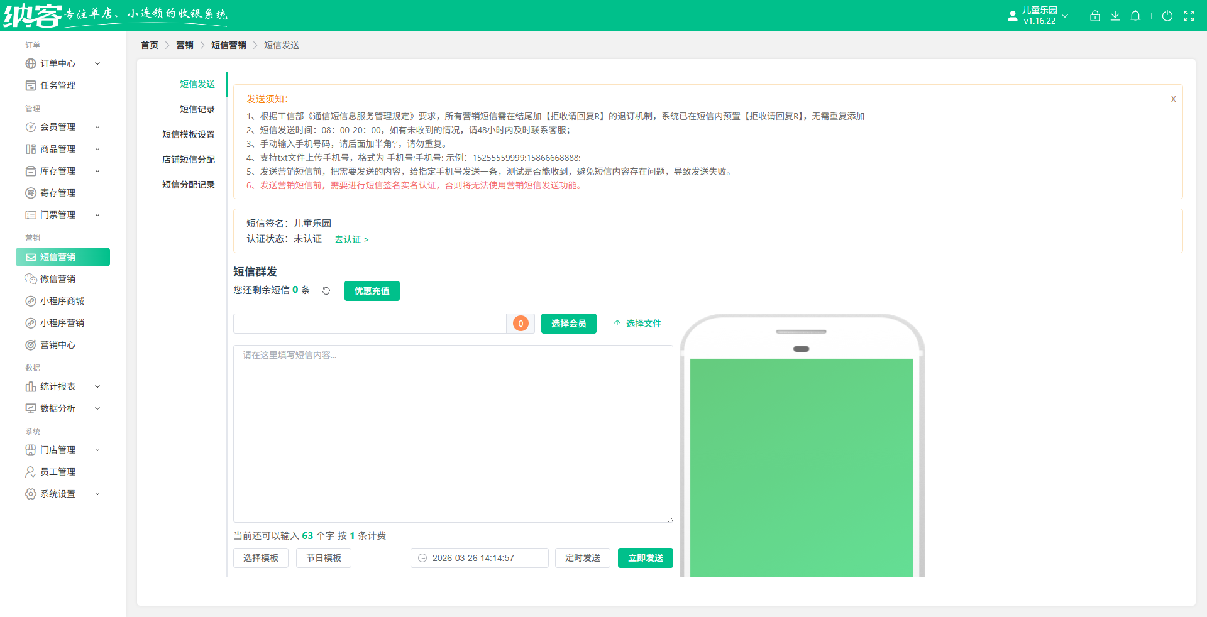This screenshot has width=1207, height=617.
Task: Refresh remaining SMS count
Action: [x=326, y=291]
